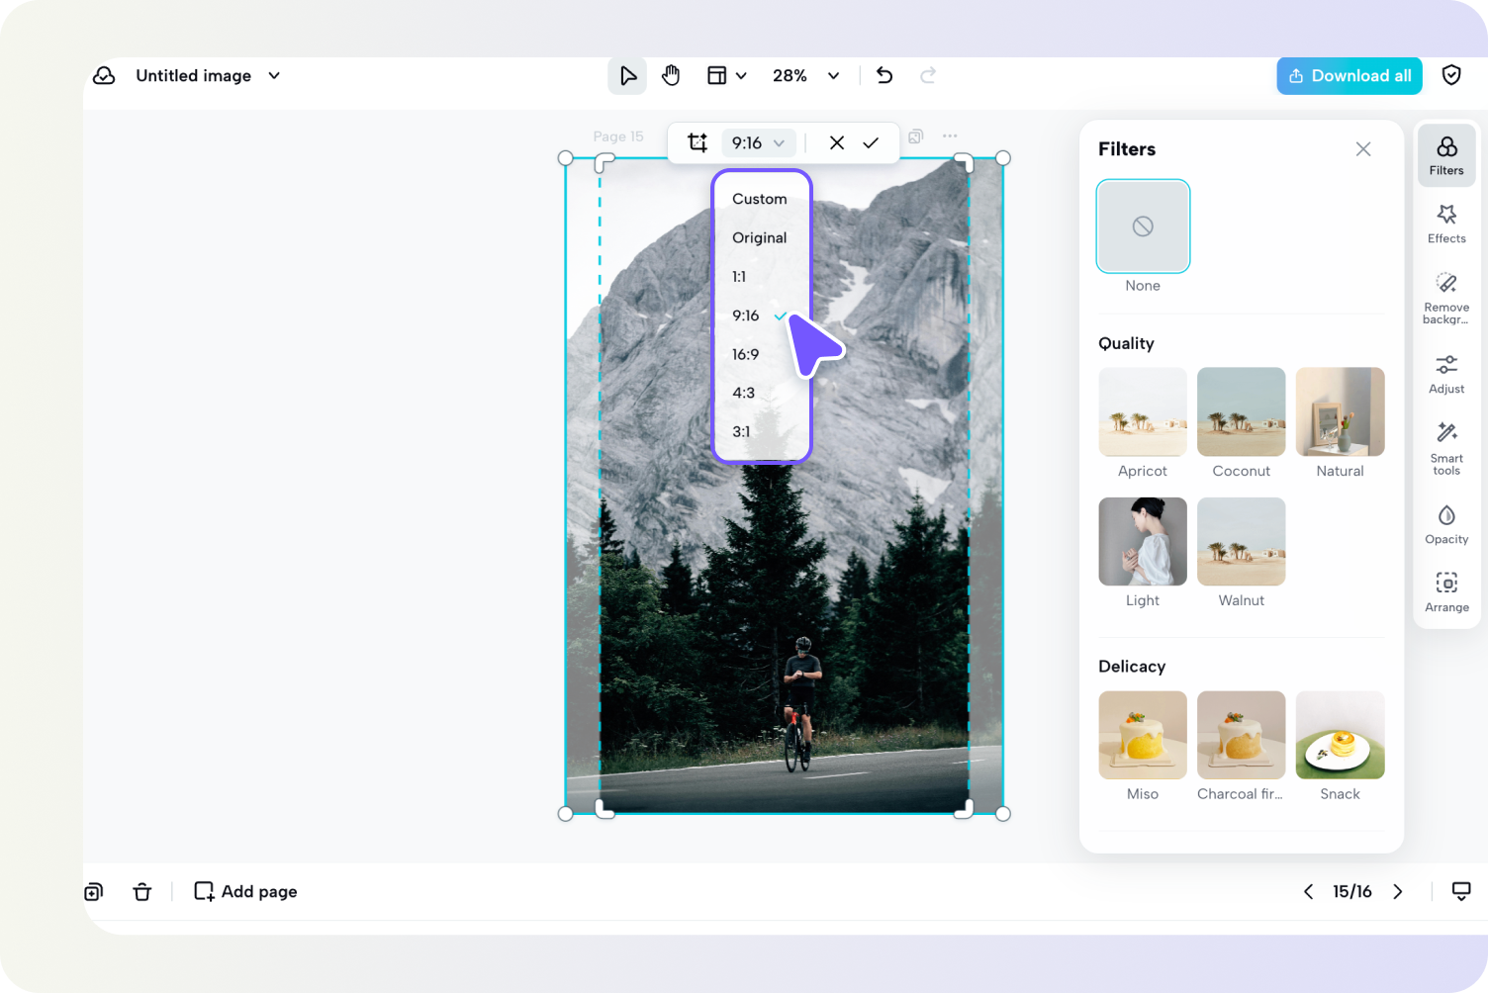Click the cloud save icon
This screenshot has width=1488, height=993.
pos(104,76)
